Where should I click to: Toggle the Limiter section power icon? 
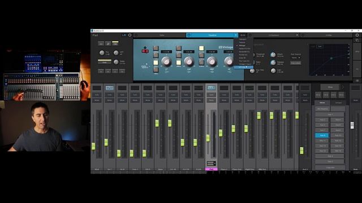[303, 35]
